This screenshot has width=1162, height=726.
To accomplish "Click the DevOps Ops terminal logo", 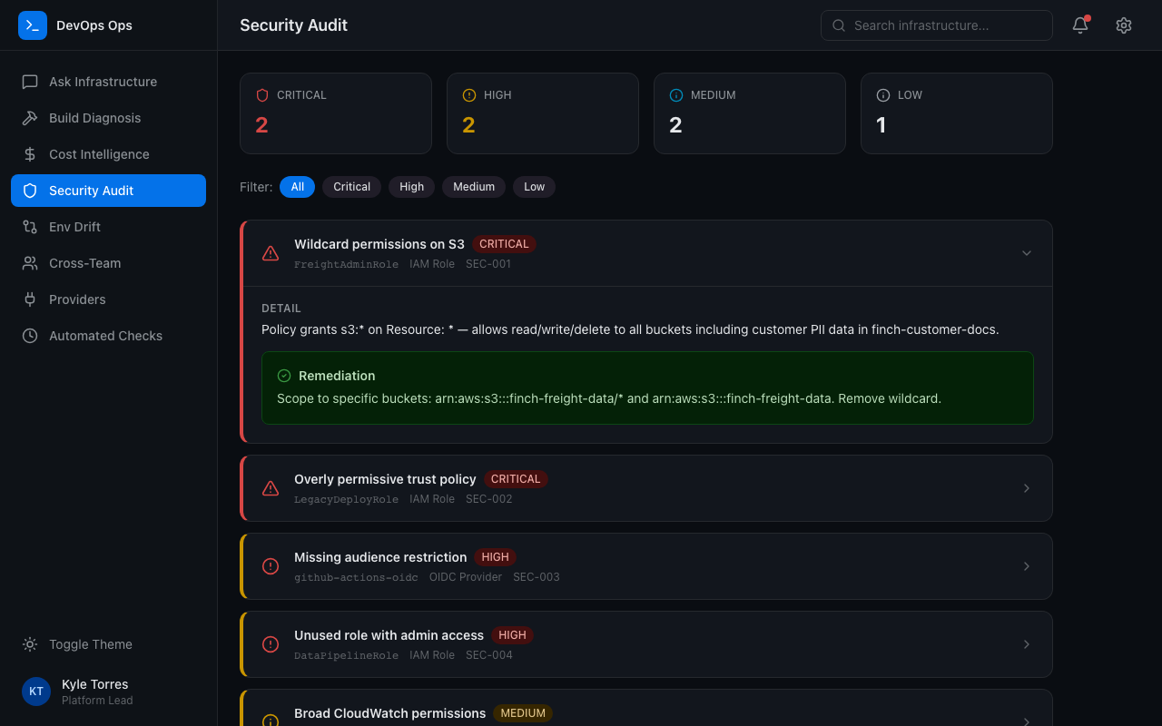I will [33, 25].
